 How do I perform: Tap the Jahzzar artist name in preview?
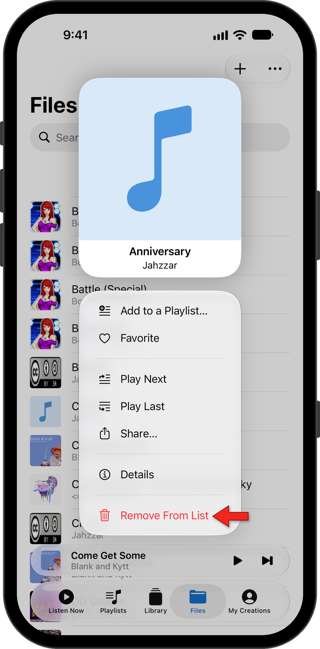coord(160,265)
